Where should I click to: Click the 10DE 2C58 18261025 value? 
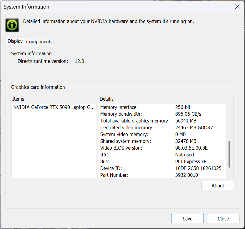click(198, 168)
